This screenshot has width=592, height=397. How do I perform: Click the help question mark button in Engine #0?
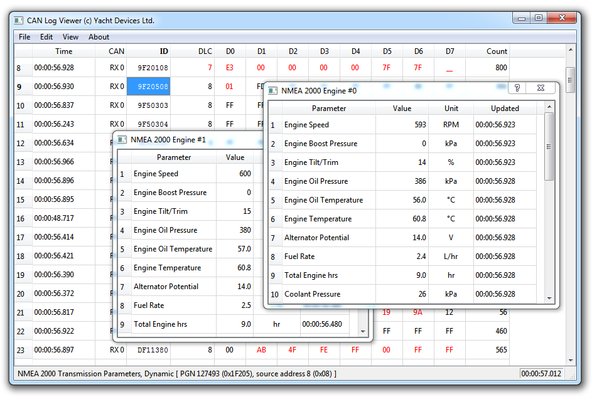click(517, 88)
